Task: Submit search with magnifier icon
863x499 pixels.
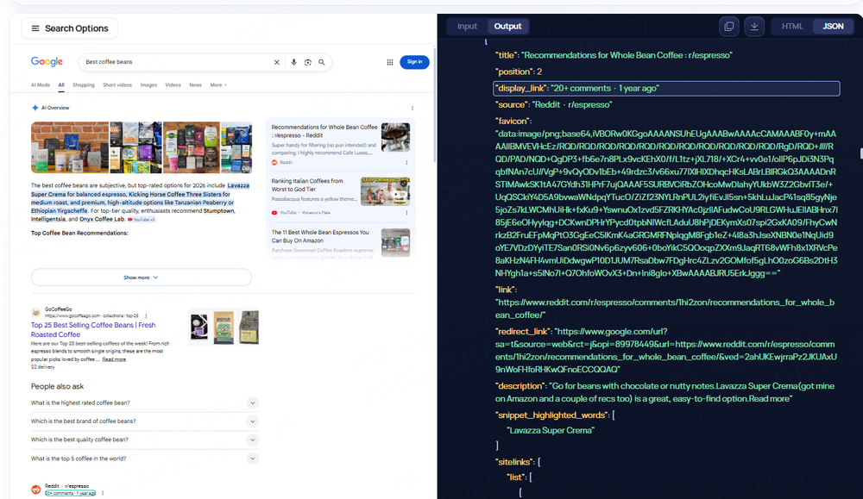Action: click(x=322, y=62)
